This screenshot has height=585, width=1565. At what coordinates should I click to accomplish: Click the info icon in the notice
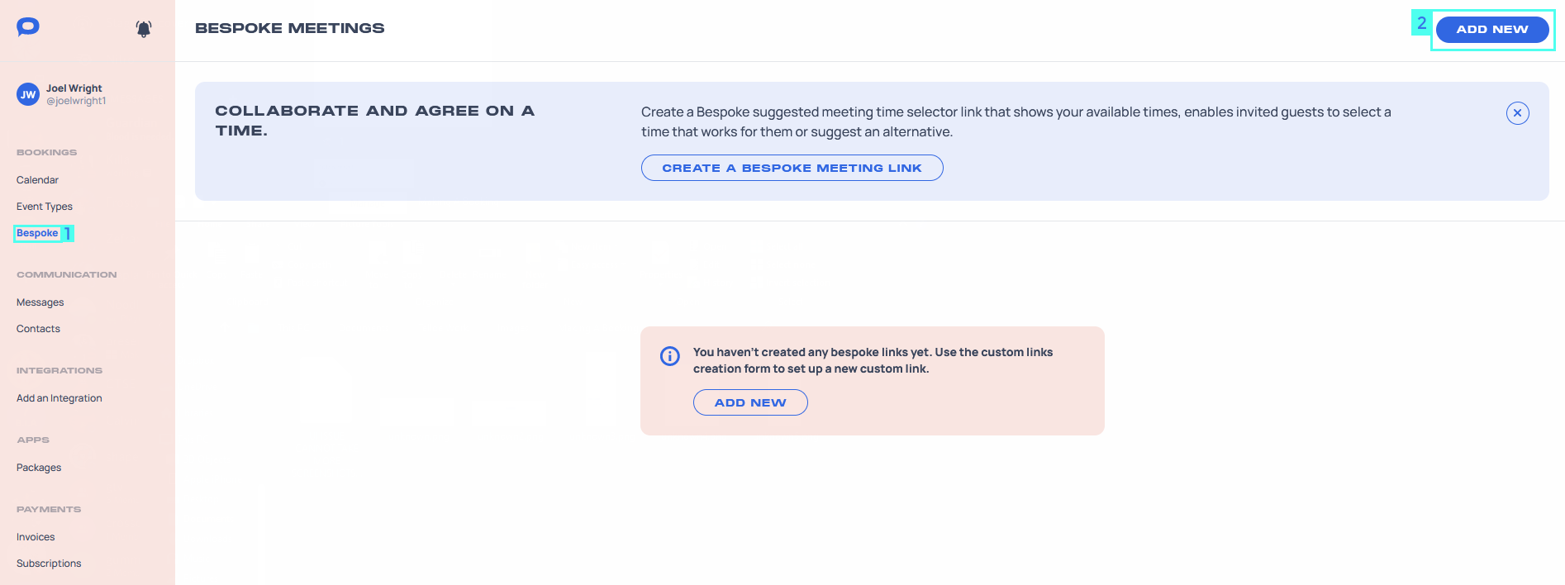(670, 356)
